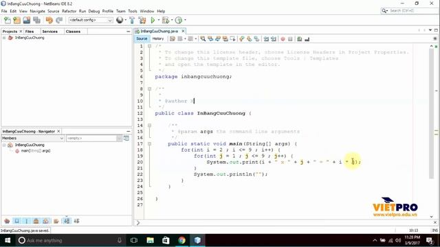Image resolution: width=440 pixels, height=247 pixels.
Task: Run the project with green play icon
Action: [153, 20]
